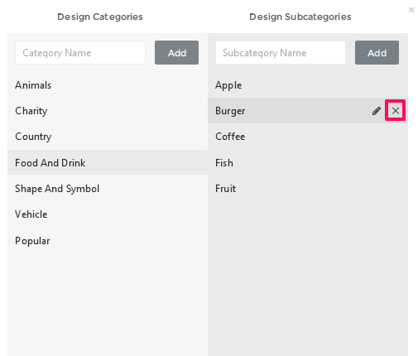Open the Popular category
This screenshot has height=356, width=418.
click(108, 241)
